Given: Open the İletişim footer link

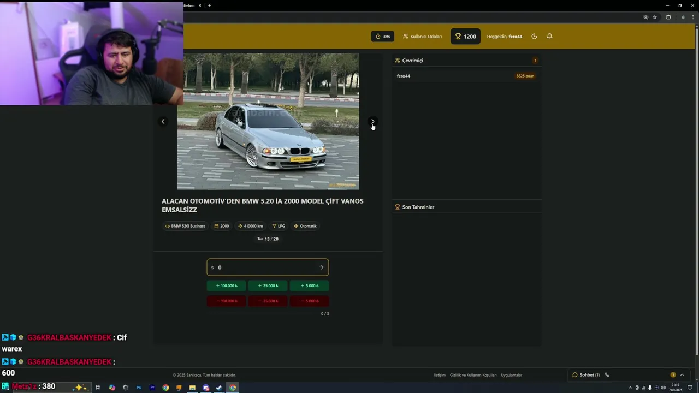Looking at the screenshot, I should (x=440, y=375).
